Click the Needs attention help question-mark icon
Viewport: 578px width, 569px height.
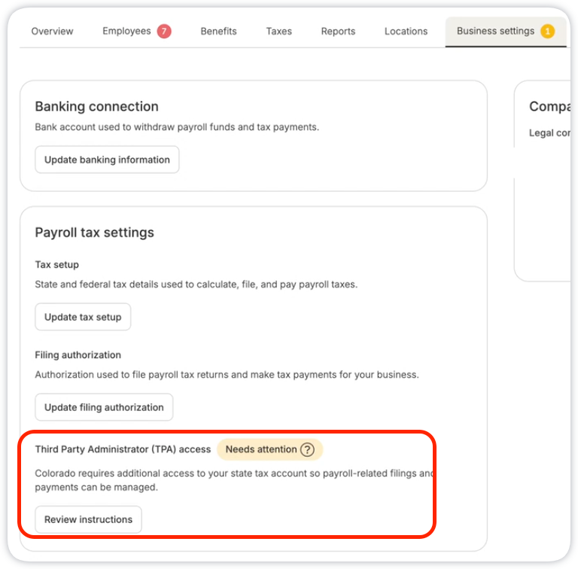coord(307,449)
